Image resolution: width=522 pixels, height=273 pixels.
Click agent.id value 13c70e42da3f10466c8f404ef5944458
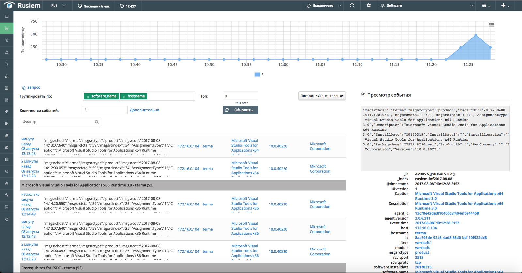tap(447, 213)
